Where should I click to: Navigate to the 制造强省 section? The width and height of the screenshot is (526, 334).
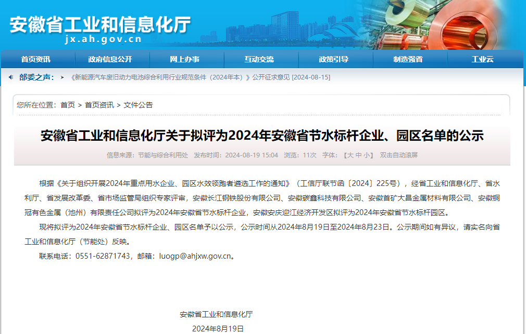pos(408,59)
